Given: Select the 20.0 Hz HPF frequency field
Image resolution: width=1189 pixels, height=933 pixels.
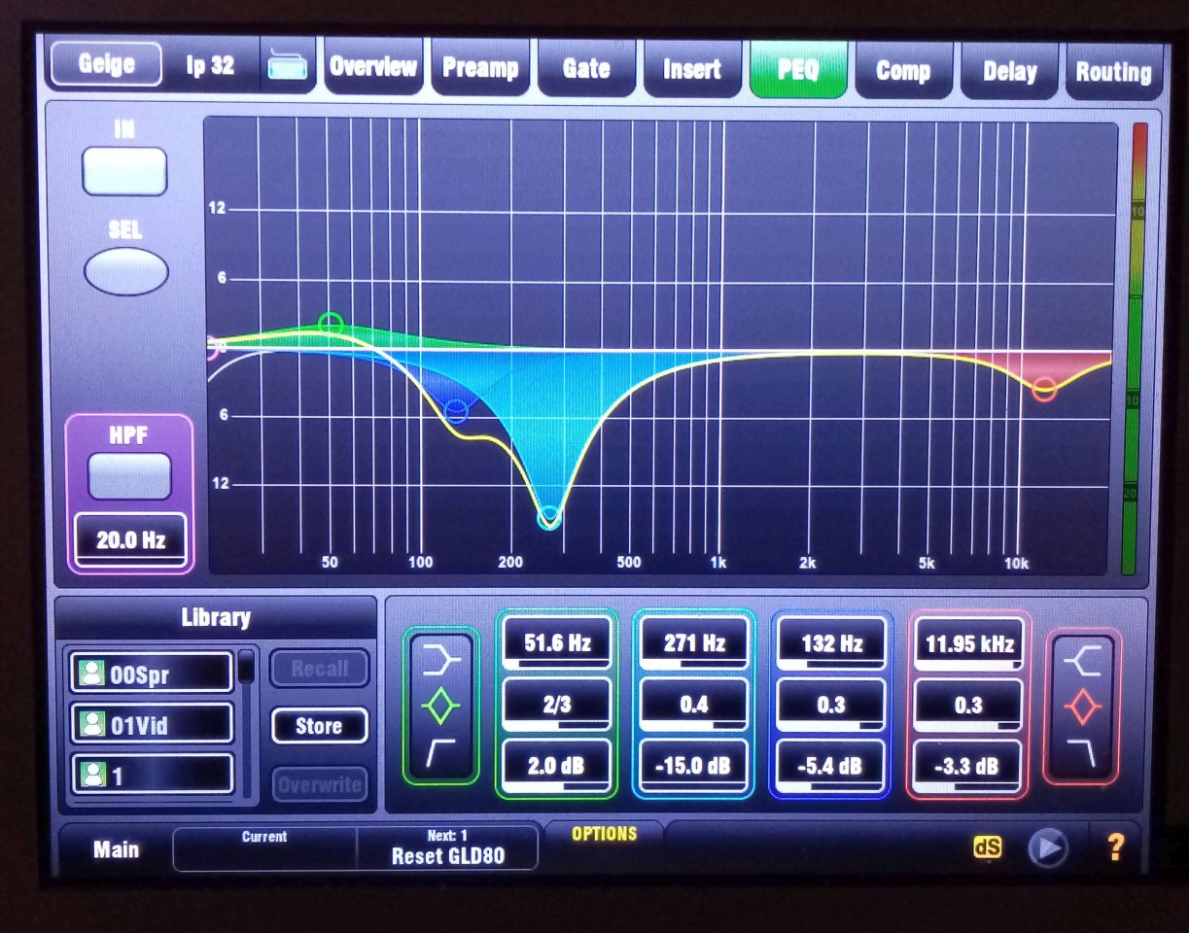Looking at the screenshot, I should 130,539.
